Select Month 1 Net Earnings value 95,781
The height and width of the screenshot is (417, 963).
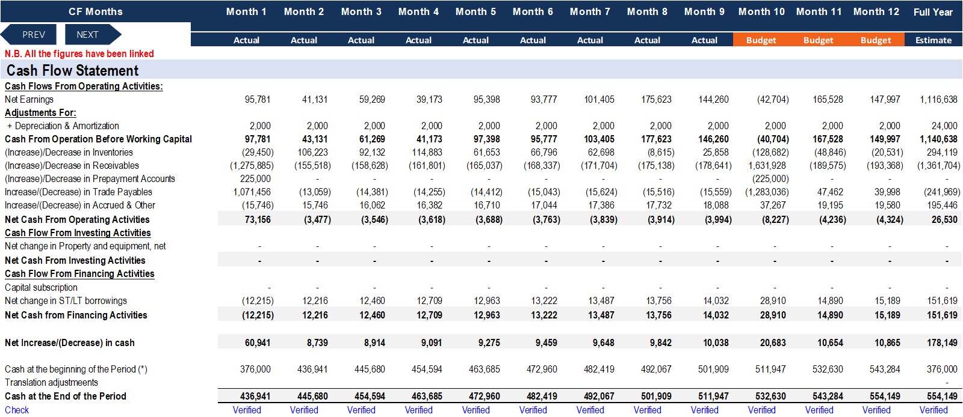point(257,99)
